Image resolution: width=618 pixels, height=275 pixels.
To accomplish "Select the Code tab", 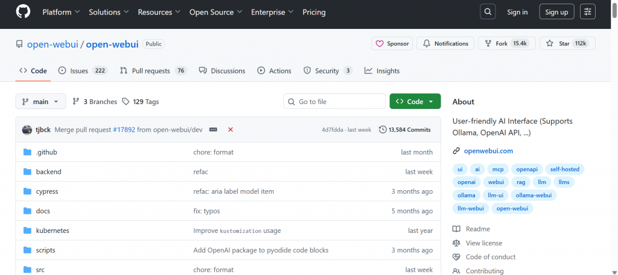I will tap(33, 71).
